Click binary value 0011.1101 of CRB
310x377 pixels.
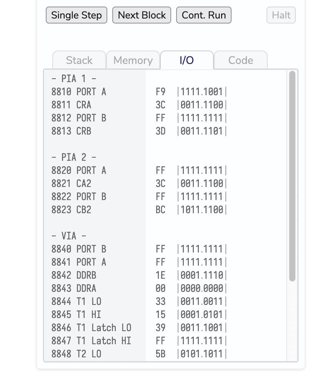click(x=202, y=131)
